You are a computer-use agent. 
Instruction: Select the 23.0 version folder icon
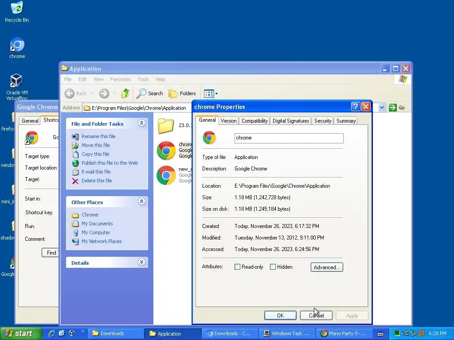[x=166, y=126]
